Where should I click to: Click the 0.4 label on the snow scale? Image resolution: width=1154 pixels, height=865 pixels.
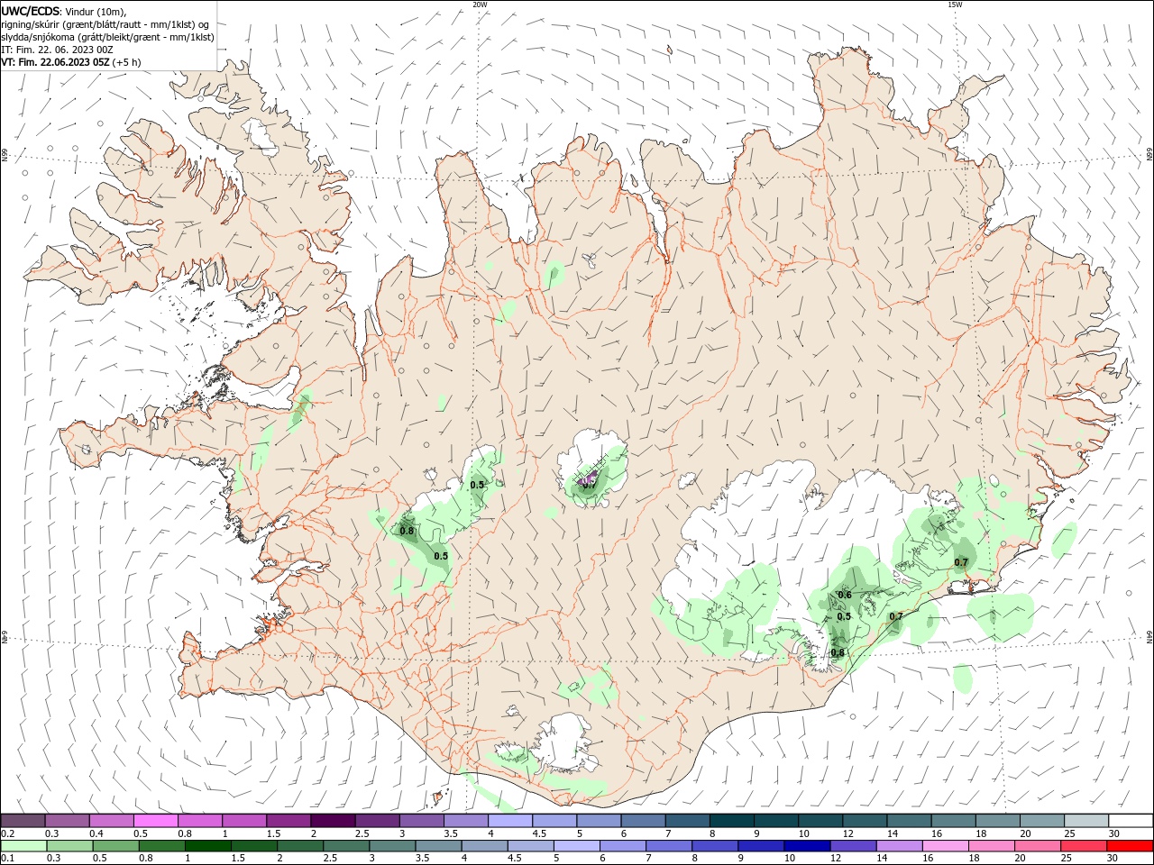click(x=96, y=833)
